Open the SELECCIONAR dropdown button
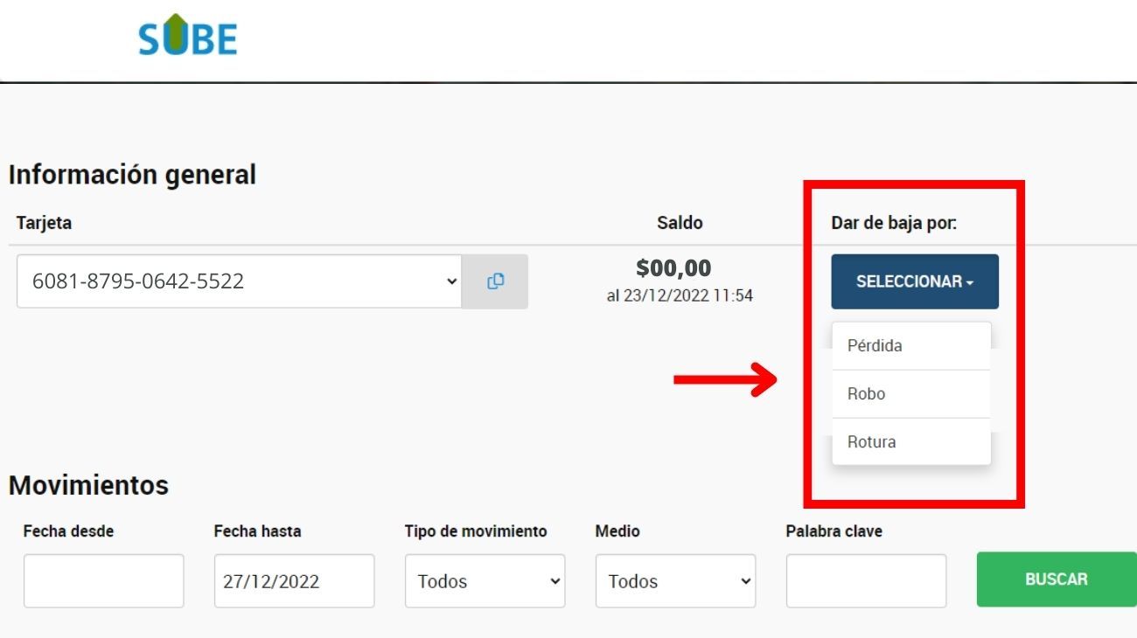 pos(915,281)
